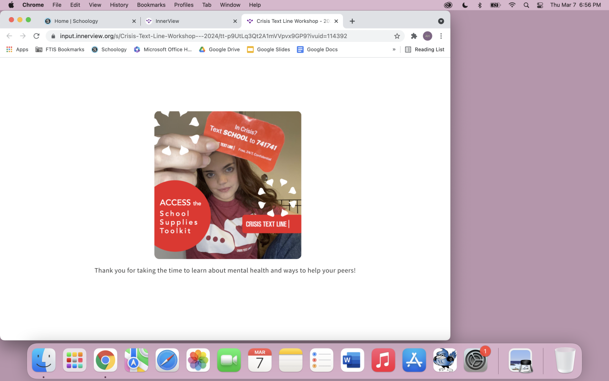The image size is (609, 381).
Task: Bookmark this page with the star icon
Action: (x=397, y=36)
